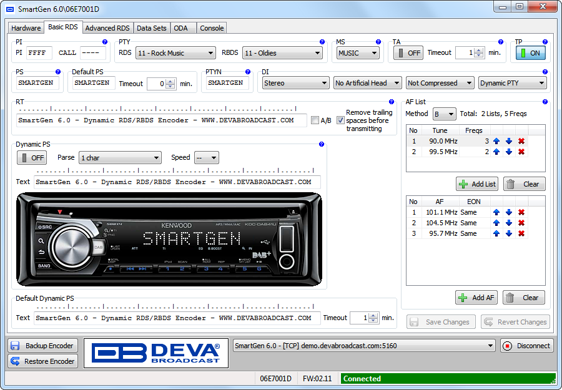Open help for the RT section
Screen dimensions: 562x390
click(x=392, y=102)
